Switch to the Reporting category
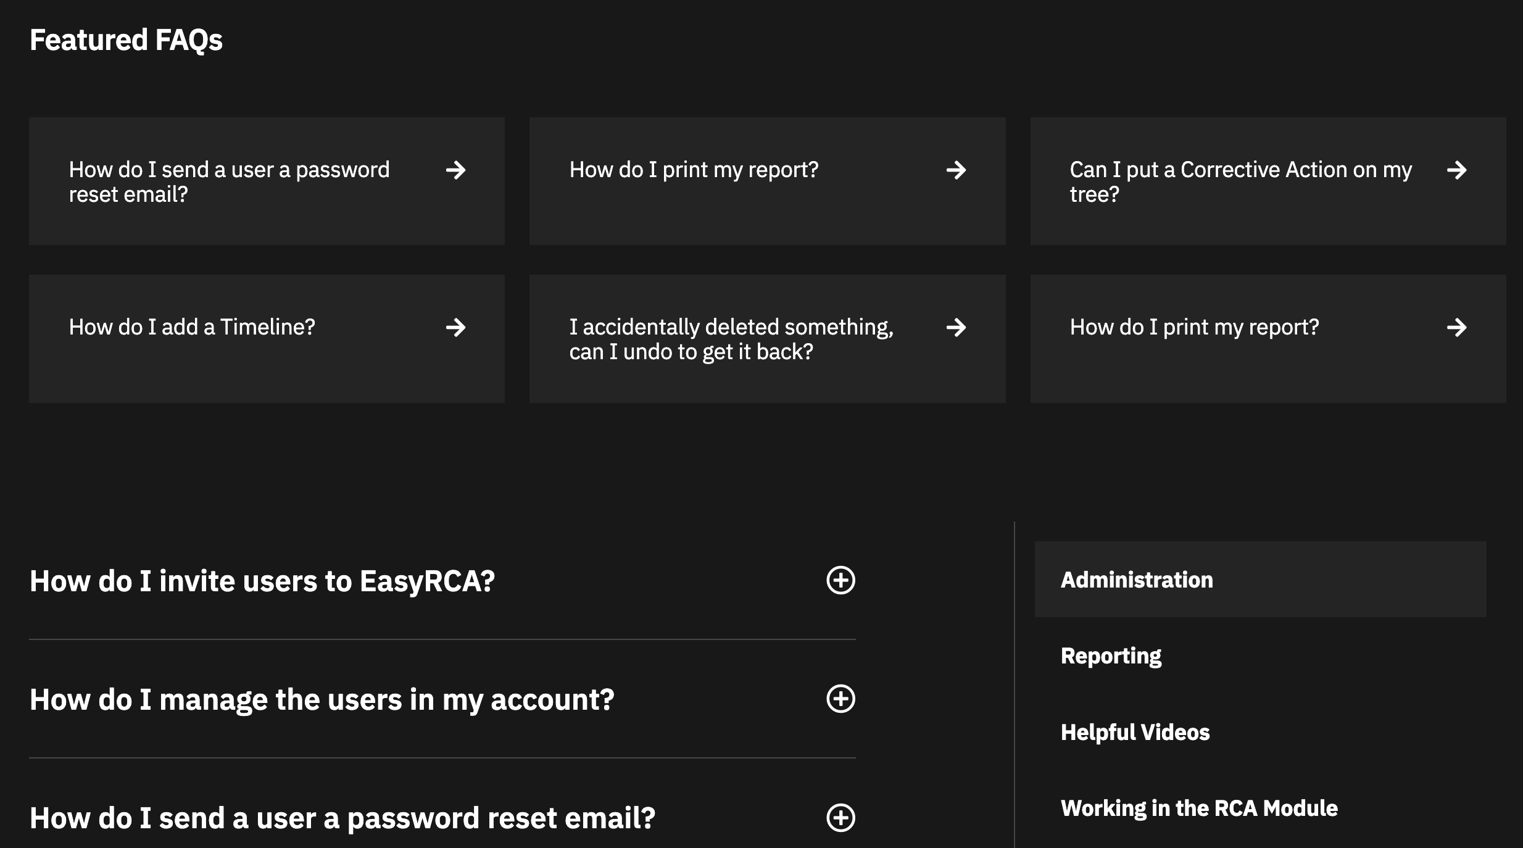1523x848 pixels. pos(1111,655)
